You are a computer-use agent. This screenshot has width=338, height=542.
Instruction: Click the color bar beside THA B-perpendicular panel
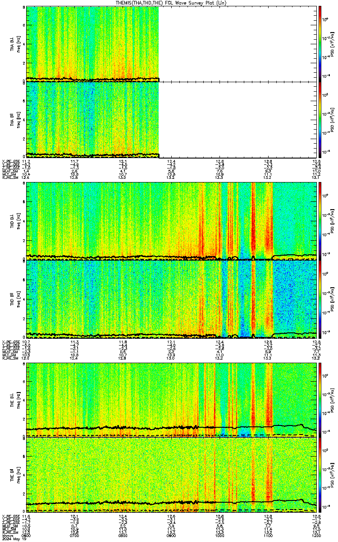(320, 44)
